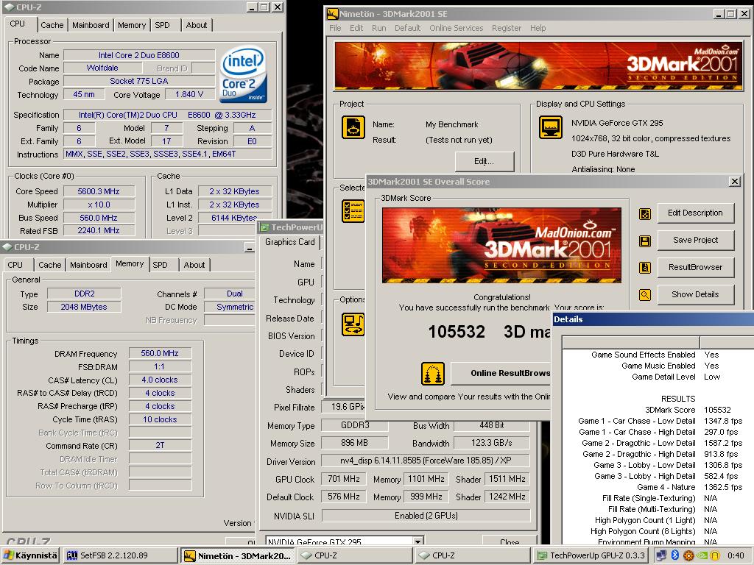Click Edit Description button
The height and width of the screenshot is (565, 754).
click(x=695, y=213)
